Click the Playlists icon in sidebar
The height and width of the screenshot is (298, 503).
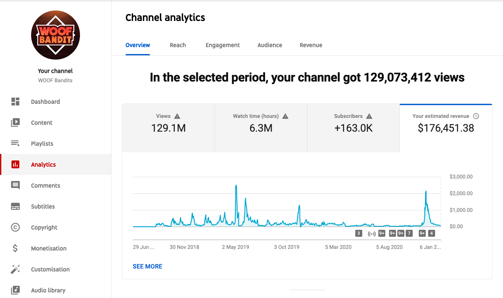[x=15, y=143]
